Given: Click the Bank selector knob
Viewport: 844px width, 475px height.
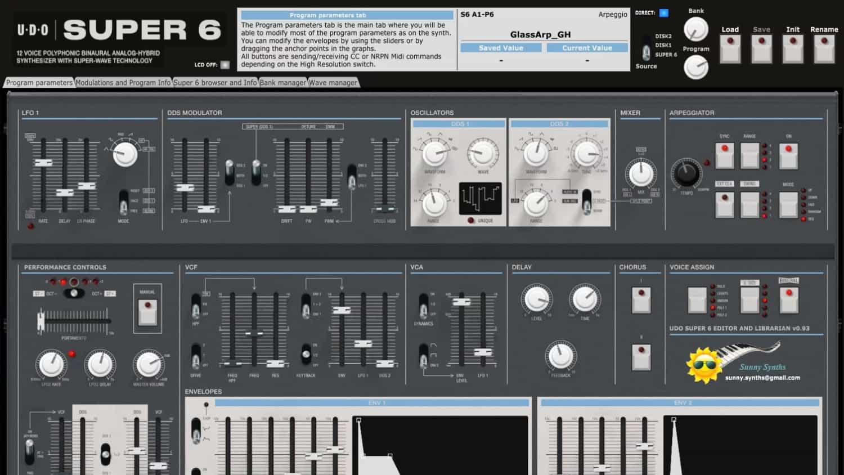Looking at the screenshot, I should pyautogui.click(x=696, y=29).
